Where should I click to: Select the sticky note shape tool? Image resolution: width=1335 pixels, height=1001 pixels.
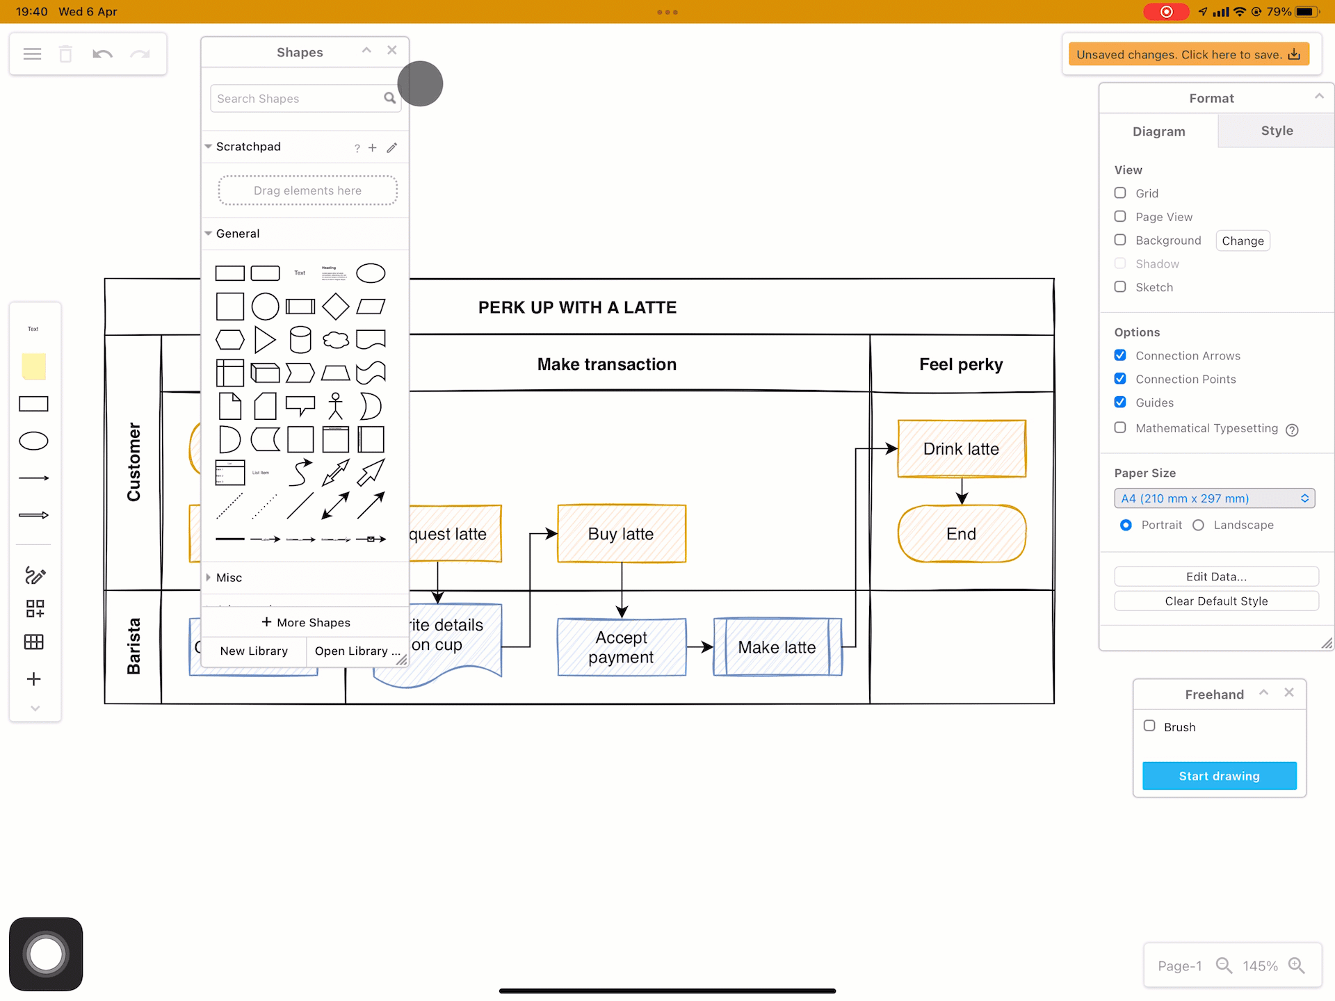(33, 366)
